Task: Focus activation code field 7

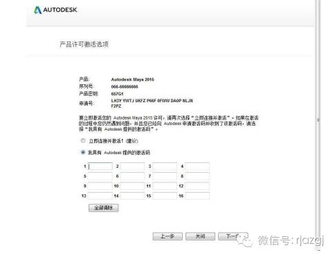Action: click(x=165, y=176)
